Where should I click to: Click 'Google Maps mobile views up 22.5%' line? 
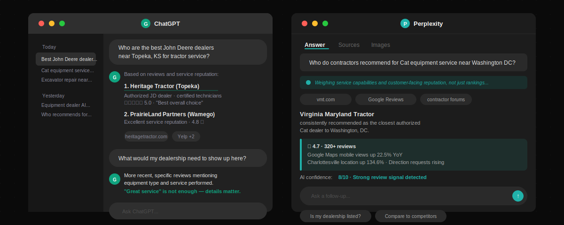point(355,155)
